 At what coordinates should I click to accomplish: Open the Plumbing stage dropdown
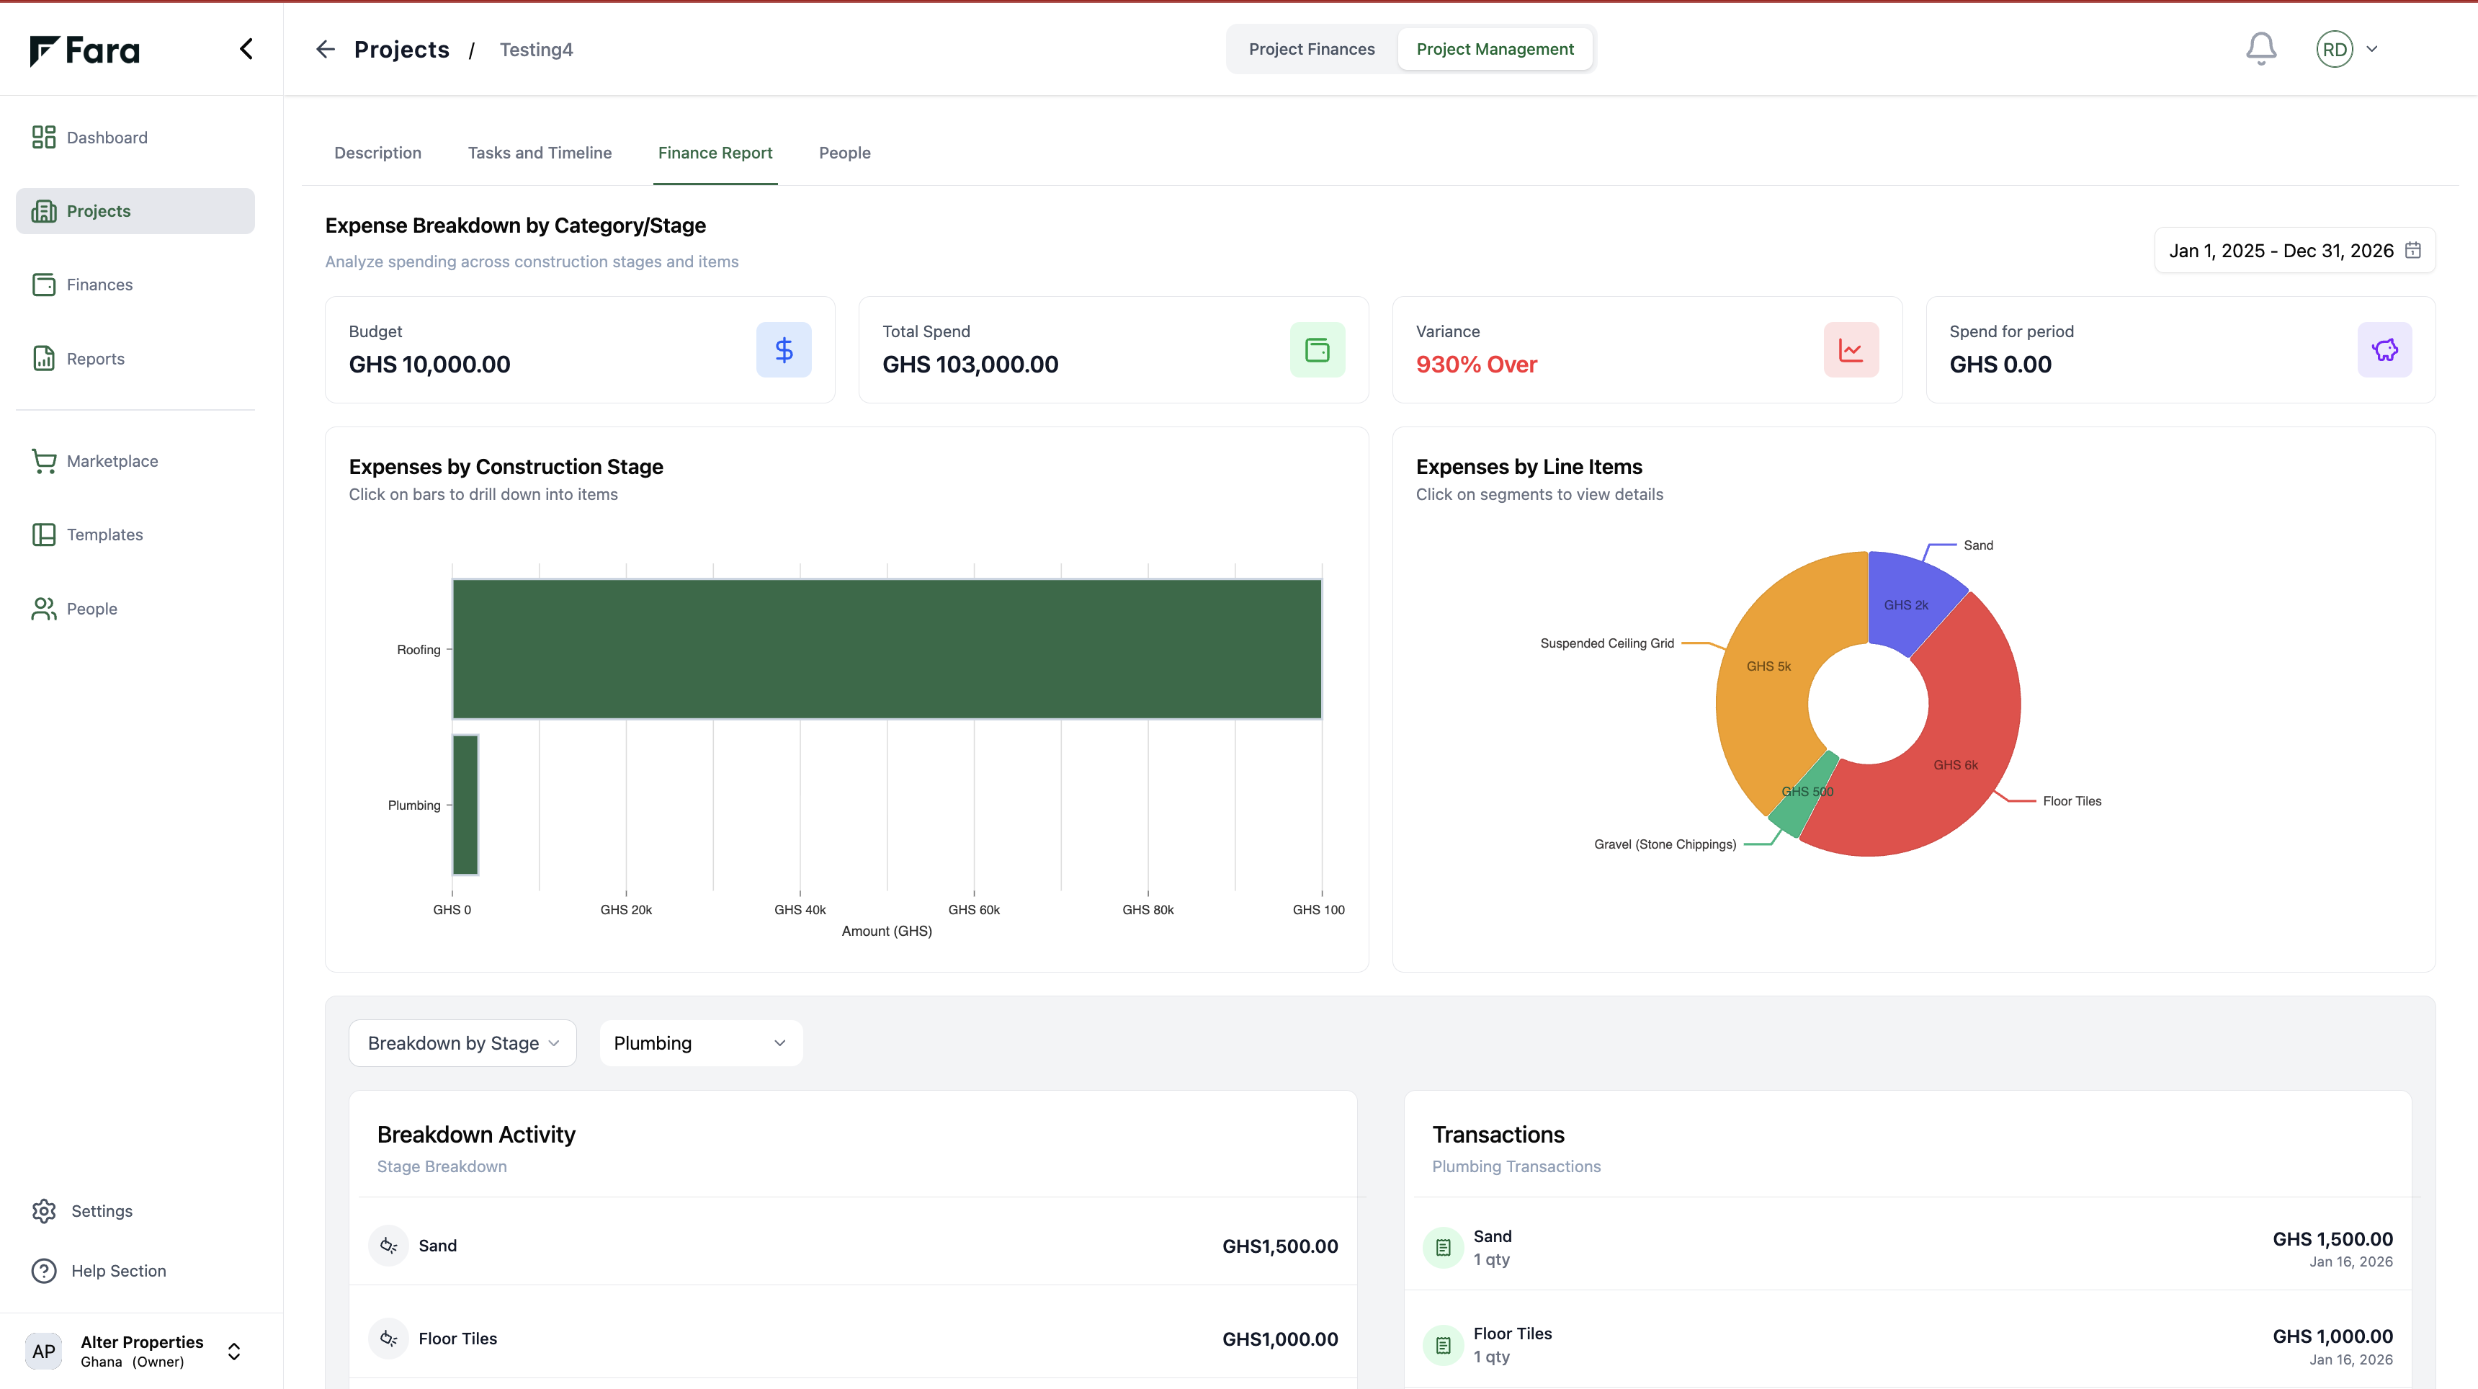[700, 1042]
